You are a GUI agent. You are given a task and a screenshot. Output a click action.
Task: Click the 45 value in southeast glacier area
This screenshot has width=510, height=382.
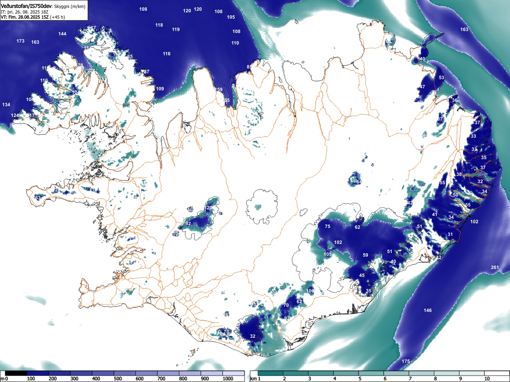[362, 275]
